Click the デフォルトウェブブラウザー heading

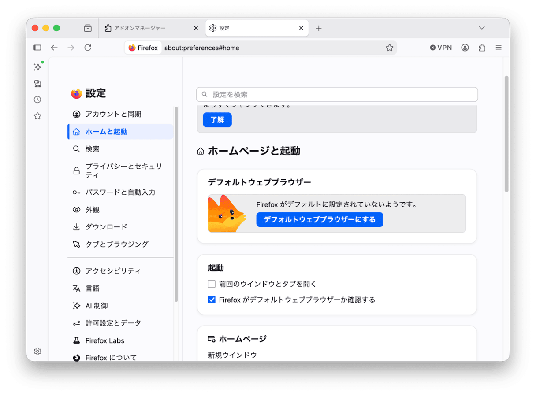coord(260,182)
